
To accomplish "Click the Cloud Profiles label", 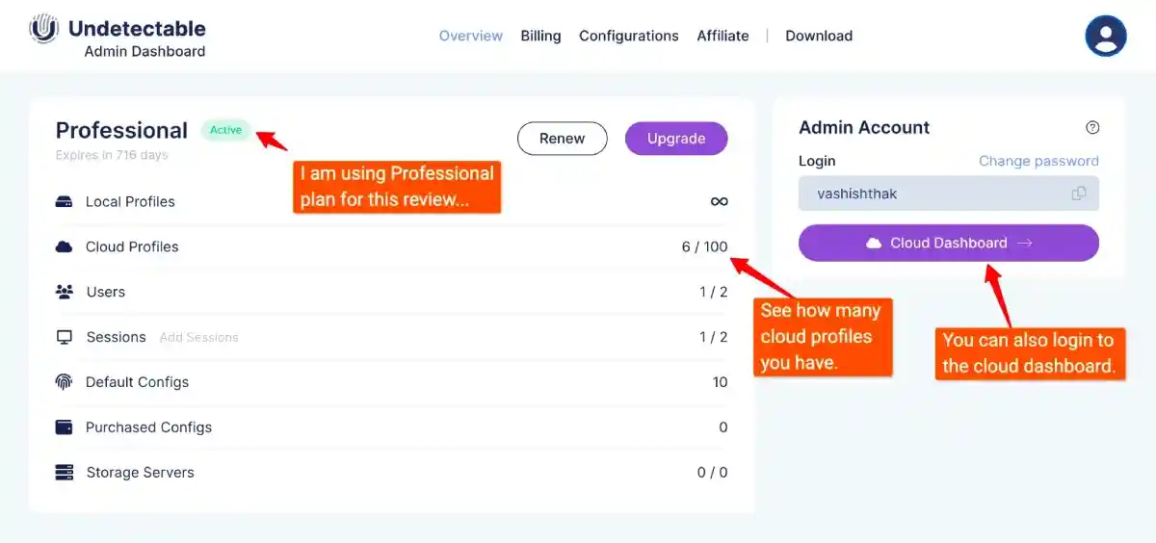I will pos(132,246).
